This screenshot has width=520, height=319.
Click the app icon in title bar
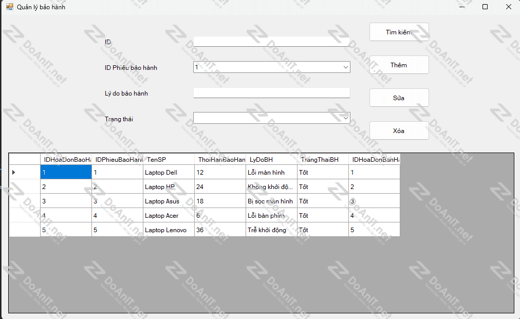pos(9,7)
